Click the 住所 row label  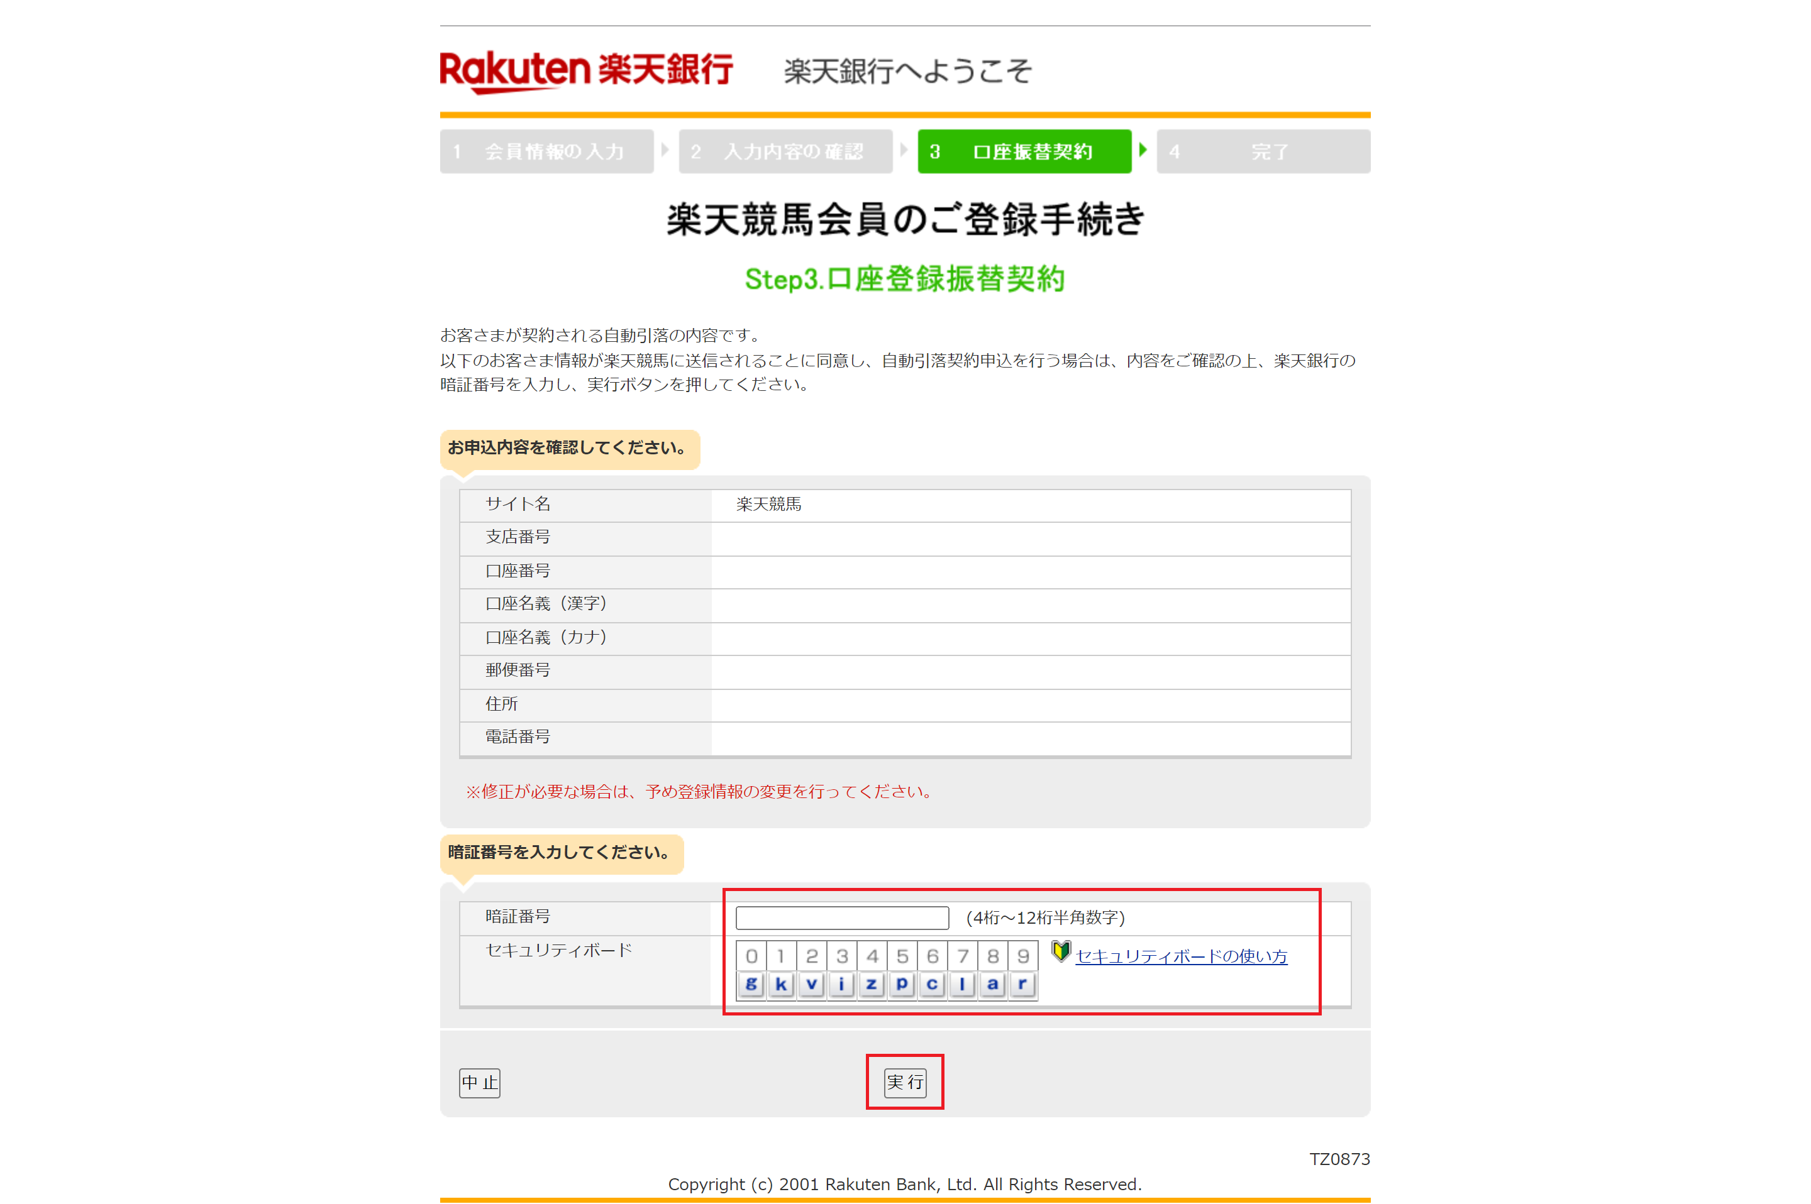(501, 703)
